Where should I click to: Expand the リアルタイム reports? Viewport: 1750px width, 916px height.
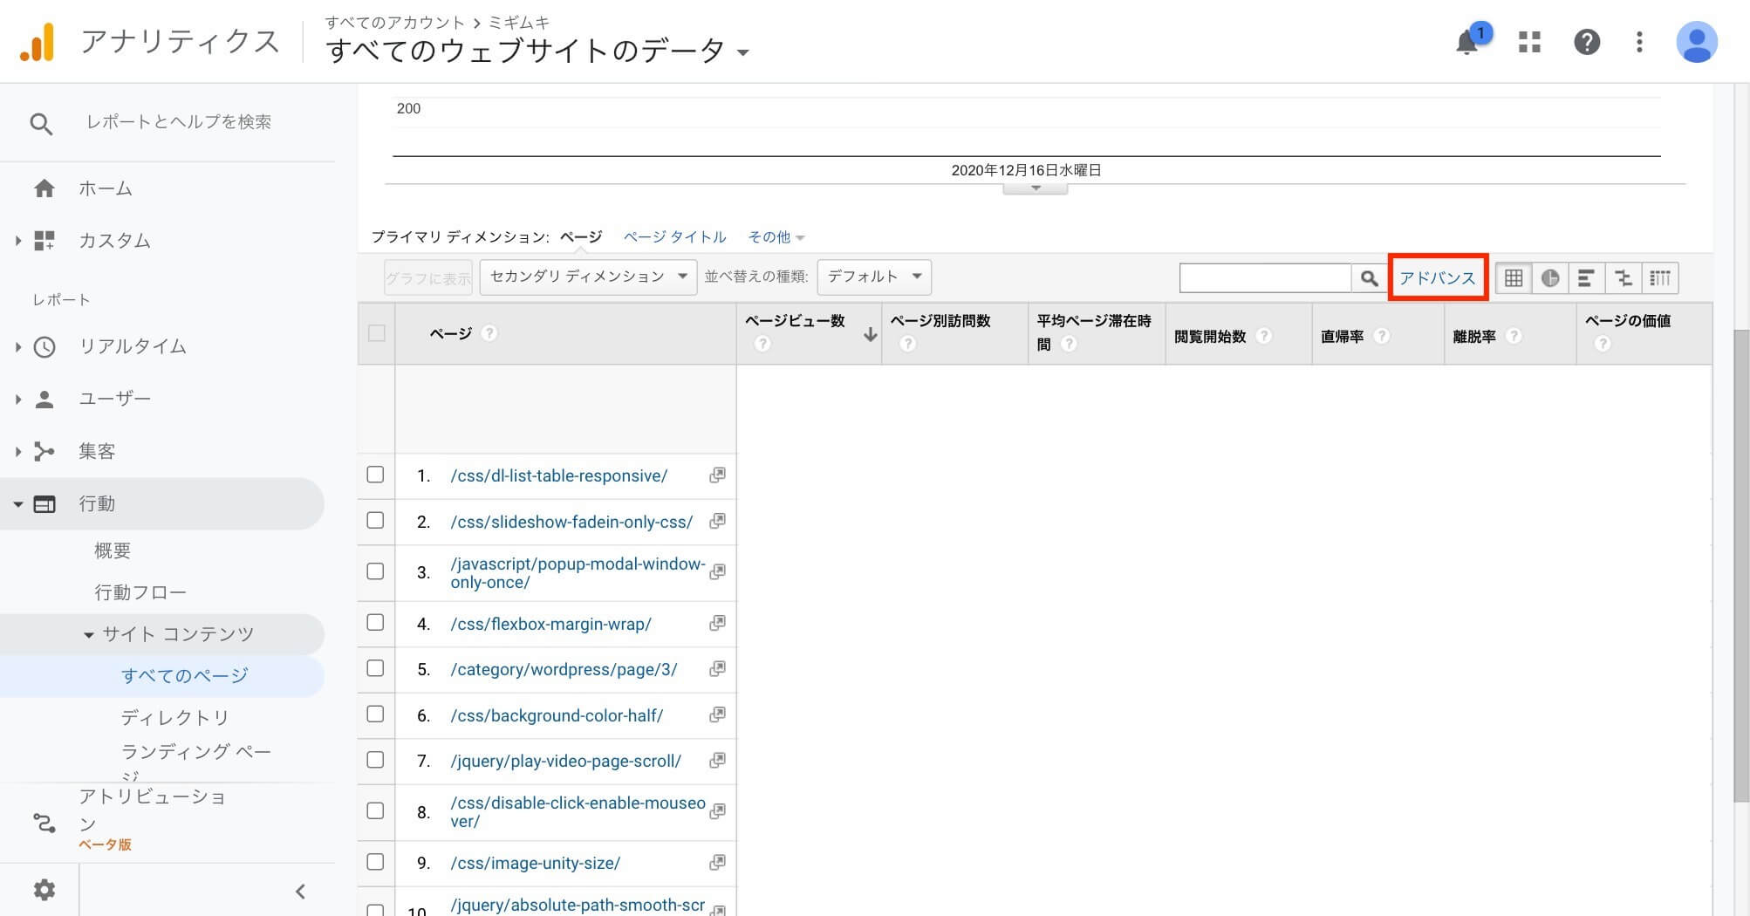[17, 346]
